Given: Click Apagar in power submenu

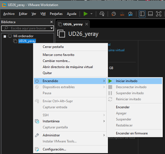Looking at the screenshot, I should tap(121, 113).
